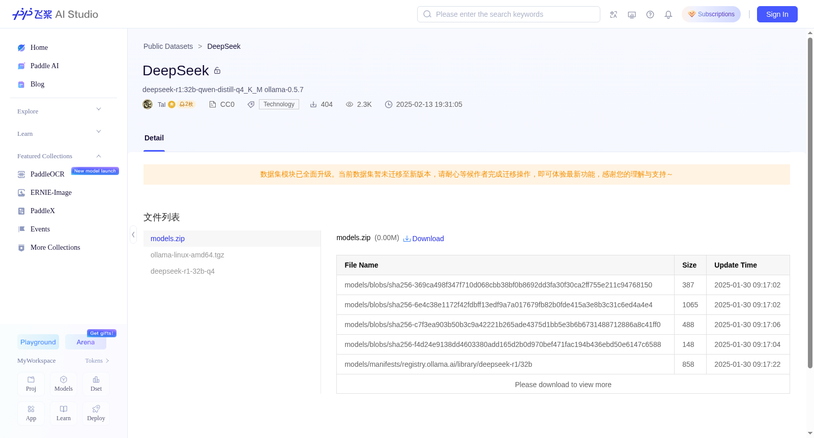Click the download count icon
The image size is (814, 438).
point(313,104)
